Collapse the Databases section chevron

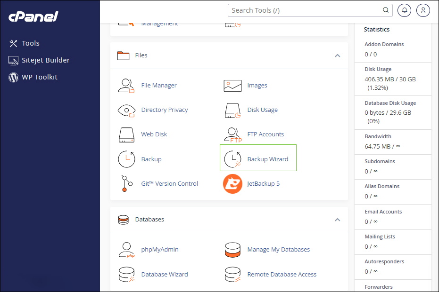337,220
